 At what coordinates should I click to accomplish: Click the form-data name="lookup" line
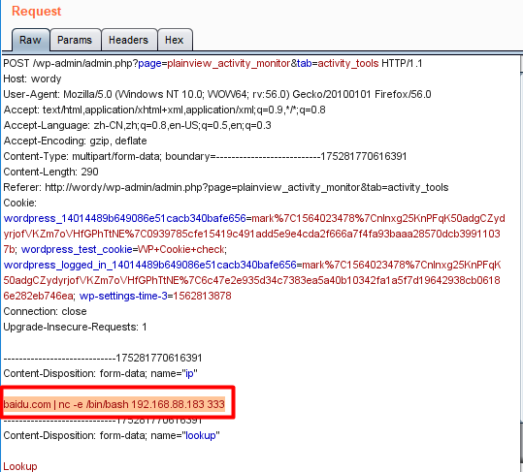tap(112, 436)
